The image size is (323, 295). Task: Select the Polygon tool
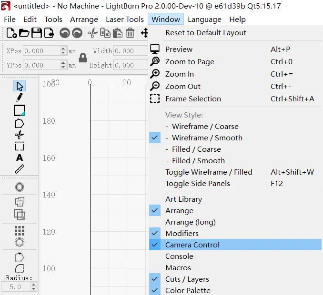[20, 123]
